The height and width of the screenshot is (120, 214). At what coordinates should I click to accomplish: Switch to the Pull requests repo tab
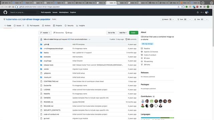[33, 26]
